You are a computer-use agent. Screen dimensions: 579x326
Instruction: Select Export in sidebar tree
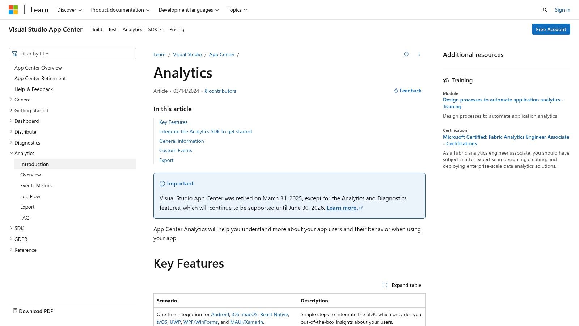pos(28,207)
